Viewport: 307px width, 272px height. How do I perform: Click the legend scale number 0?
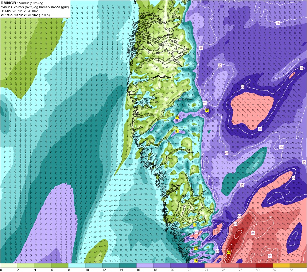1,270
